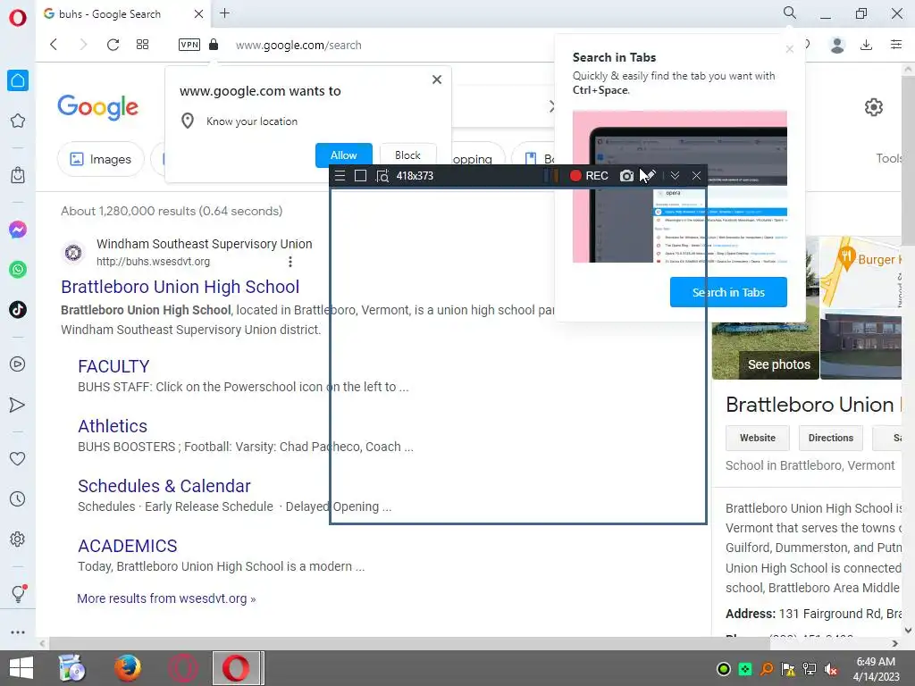Open the profile account icon
The width and height of the screenshot is (915, 686).
coord(837,45)
